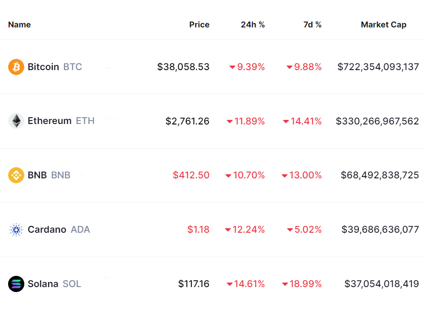Sort by Price column header
This screenshot has height=310, width=446.
click(x=199, y=25)
